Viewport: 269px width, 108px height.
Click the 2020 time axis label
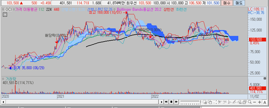pos(5,97)
